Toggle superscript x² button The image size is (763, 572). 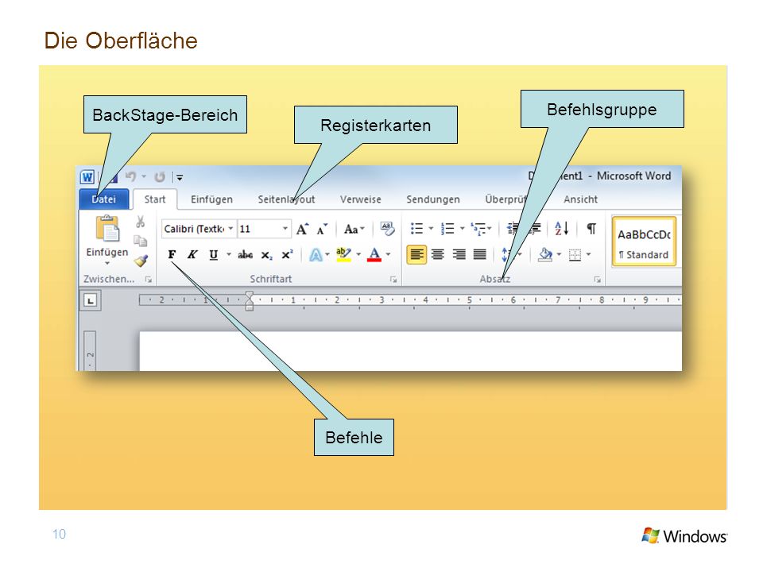(287, 254)
